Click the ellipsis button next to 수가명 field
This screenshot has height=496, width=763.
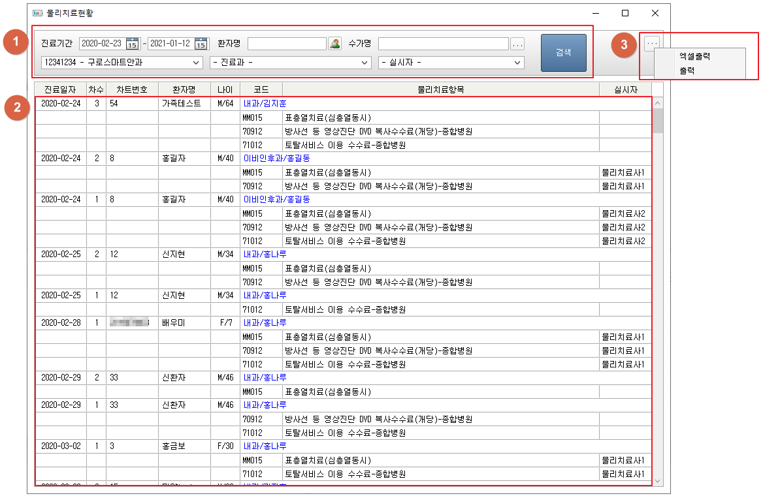tap(517, 44)
